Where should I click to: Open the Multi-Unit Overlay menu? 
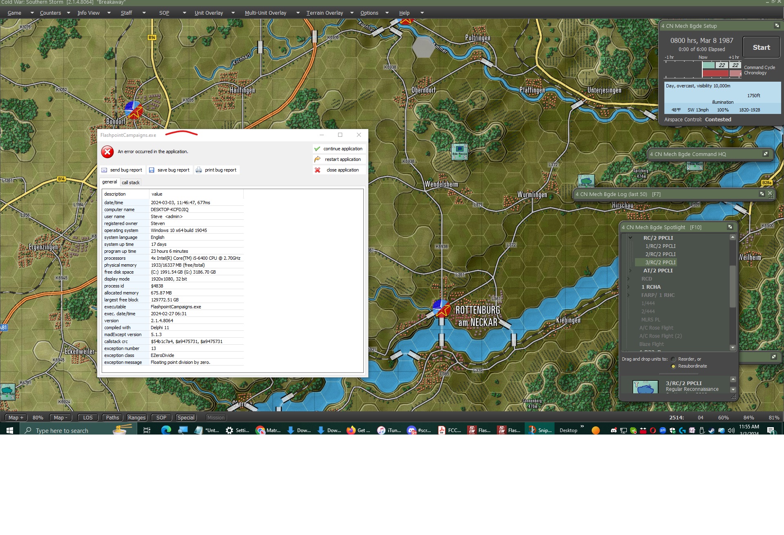tap(265, 13)
